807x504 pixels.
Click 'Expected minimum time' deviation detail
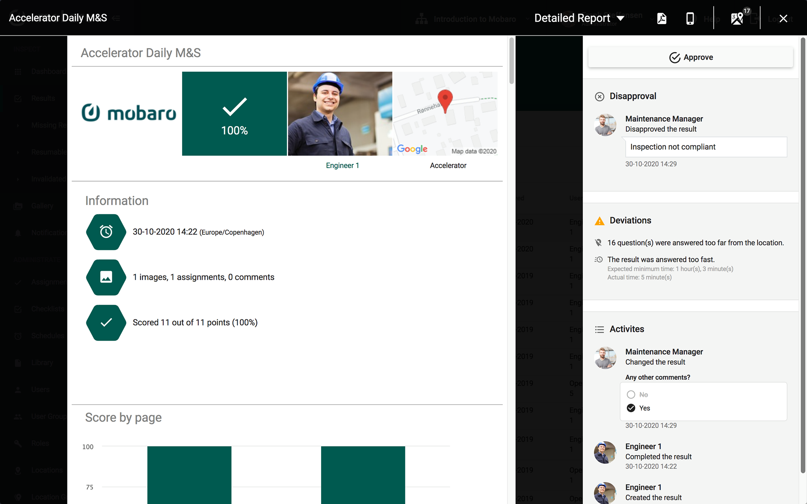click(x=670, y=269)
